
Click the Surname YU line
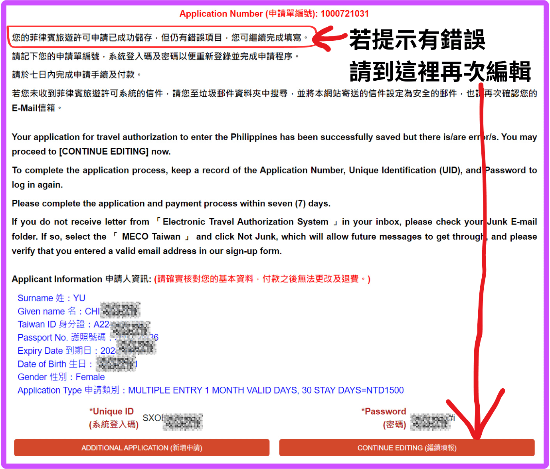[x=51, y=298]
